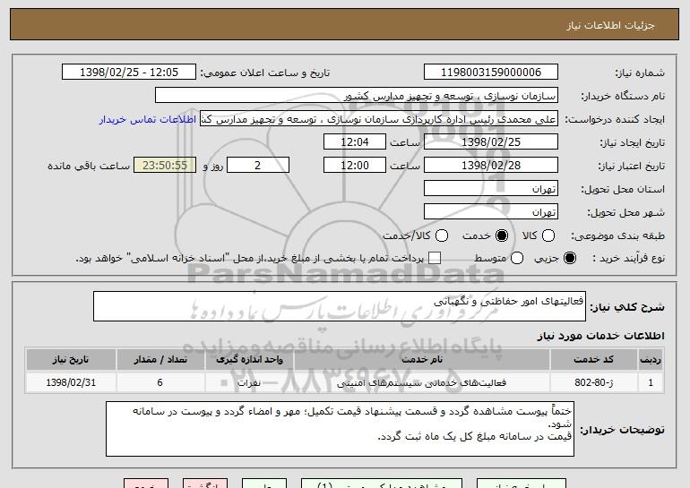Click the تاریخ نیاز column header
This screenshot has height=488, width=690.
point(71,360)
